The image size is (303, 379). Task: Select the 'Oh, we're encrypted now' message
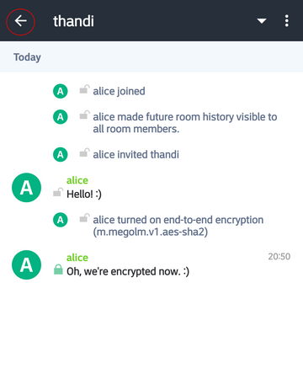[x=128, y=271]
